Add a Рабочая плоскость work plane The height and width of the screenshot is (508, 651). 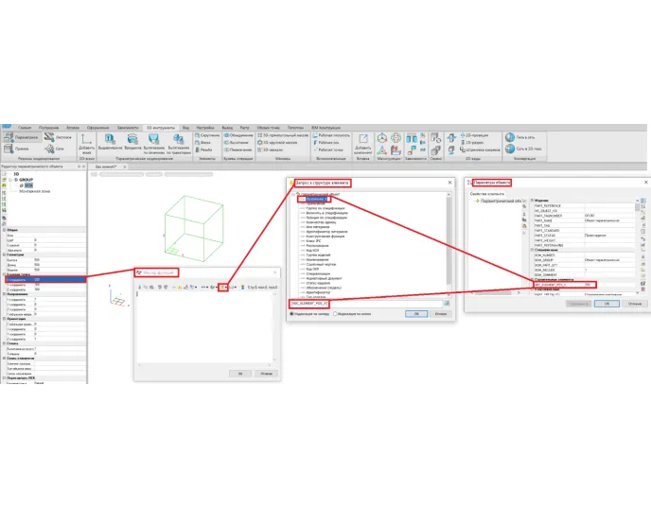click(x=331, y=135)
